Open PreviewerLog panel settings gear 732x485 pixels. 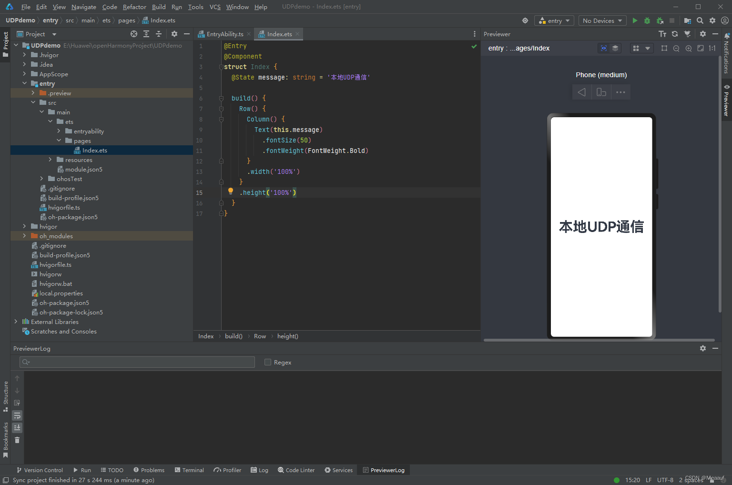[x=703, y=348]
